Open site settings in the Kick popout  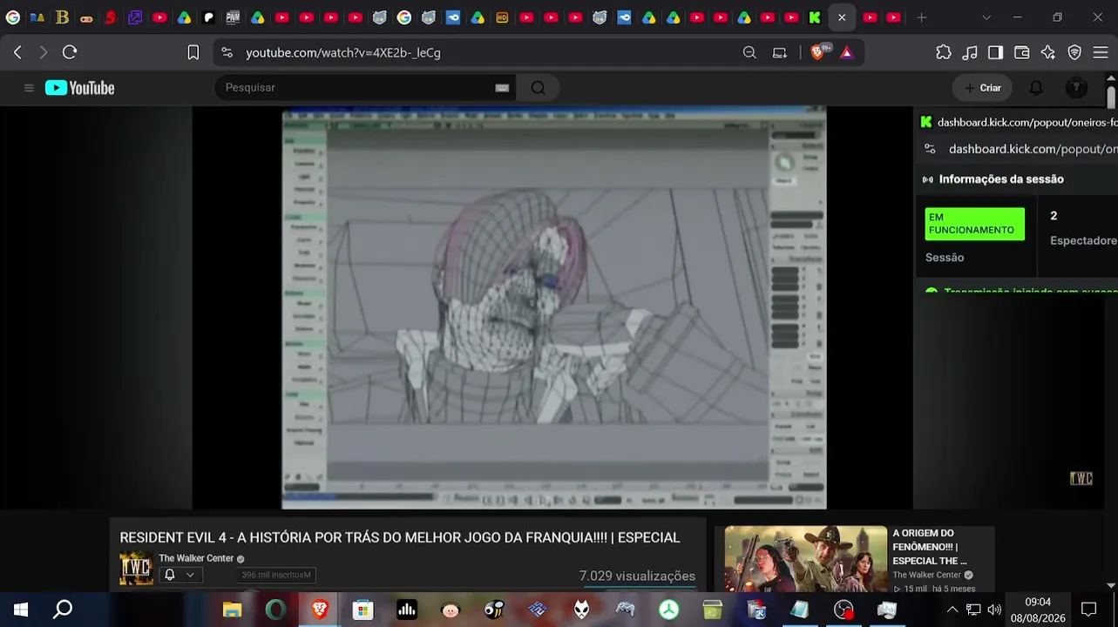pos(930,149)
